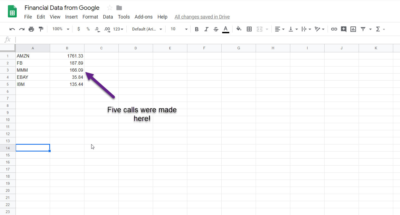Open the Tools menu
This screenshot has width=400, height=215.
[124, 17]
